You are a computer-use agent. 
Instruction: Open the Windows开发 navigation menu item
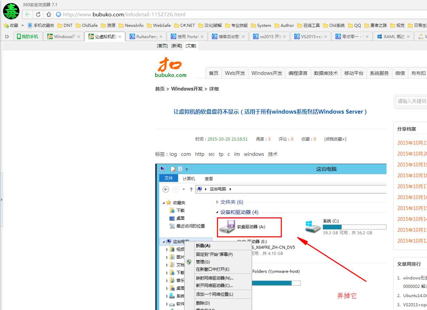(267, 73)
